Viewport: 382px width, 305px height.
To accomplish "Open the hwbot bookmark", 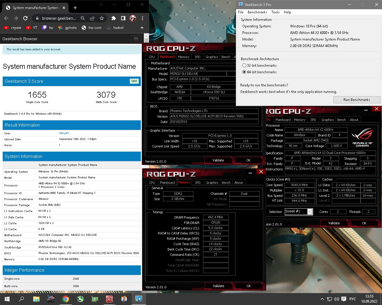I will (115, 28).
